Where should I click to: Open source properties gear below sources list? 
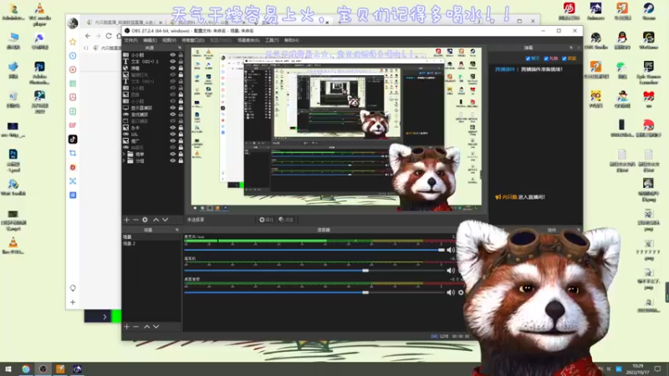[x=145, y=220]
